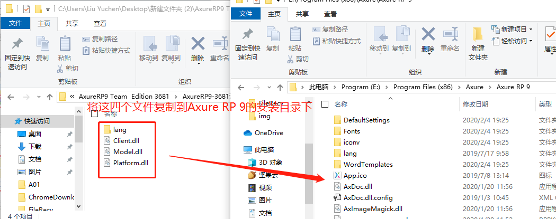The width and height of the screenshot is (556, 219).
Task: Copy path (复制路径) in left window
Action: [x=100, y=39]
